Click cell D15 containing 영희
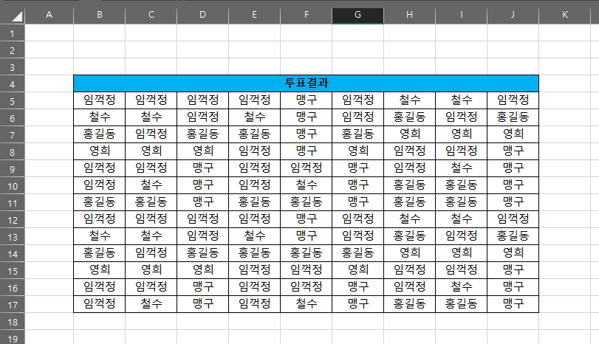 point(202,270)
